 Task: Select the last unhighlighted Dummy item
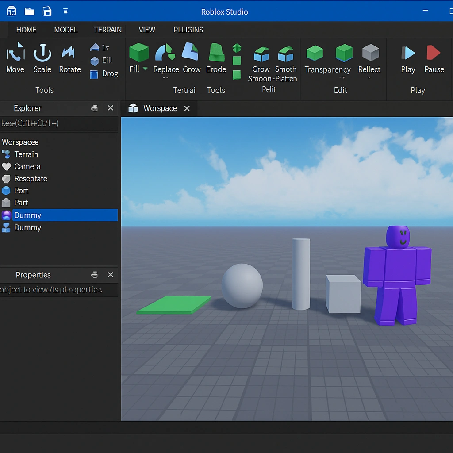coord(28,228)
